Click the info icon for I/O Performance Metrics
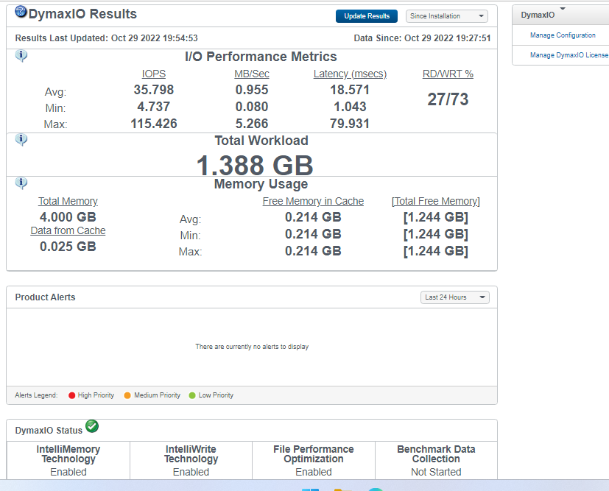This screenshot has width=609, height=491. pos(21,56)
